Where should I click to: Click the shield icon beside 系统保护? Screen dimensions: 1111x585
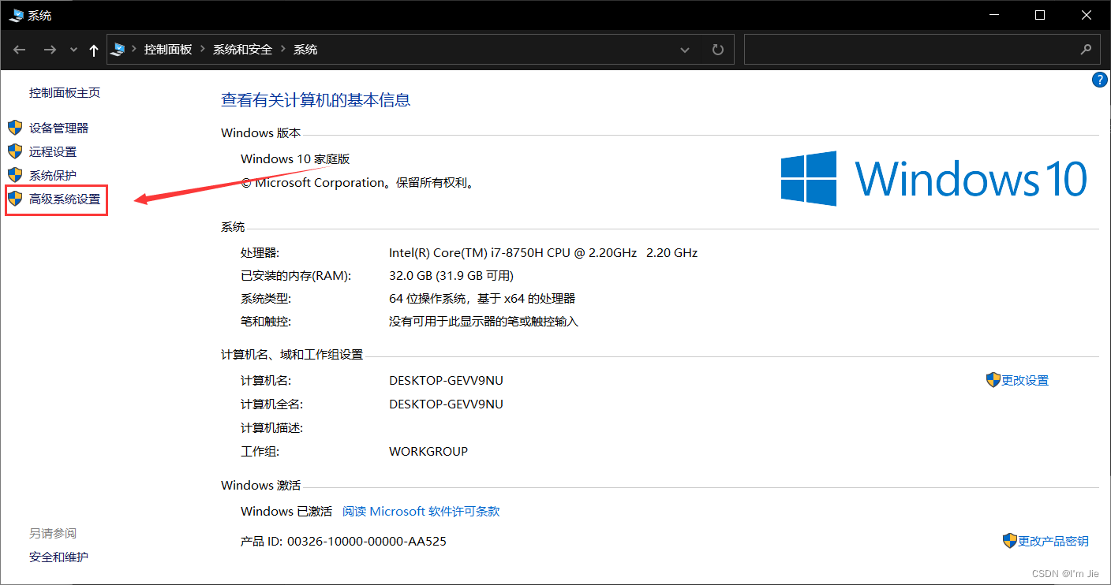15,174
